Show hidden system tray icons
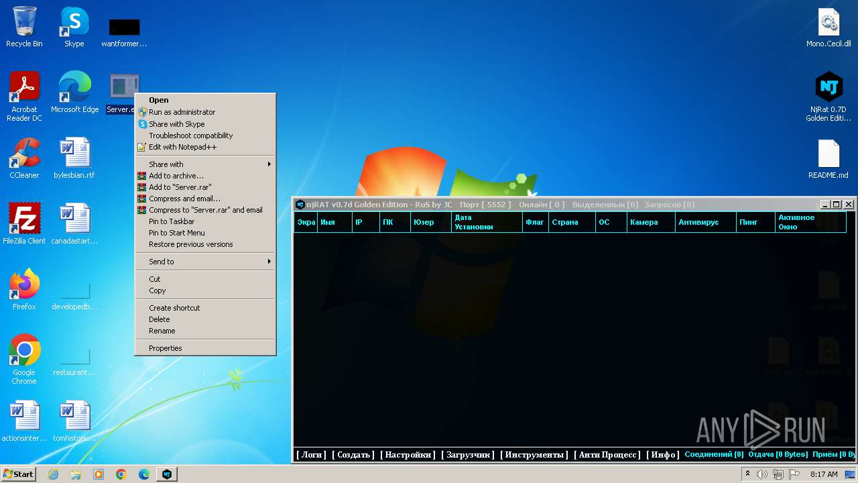The height and width of the screenshot is (483, 858). point(747,474)
